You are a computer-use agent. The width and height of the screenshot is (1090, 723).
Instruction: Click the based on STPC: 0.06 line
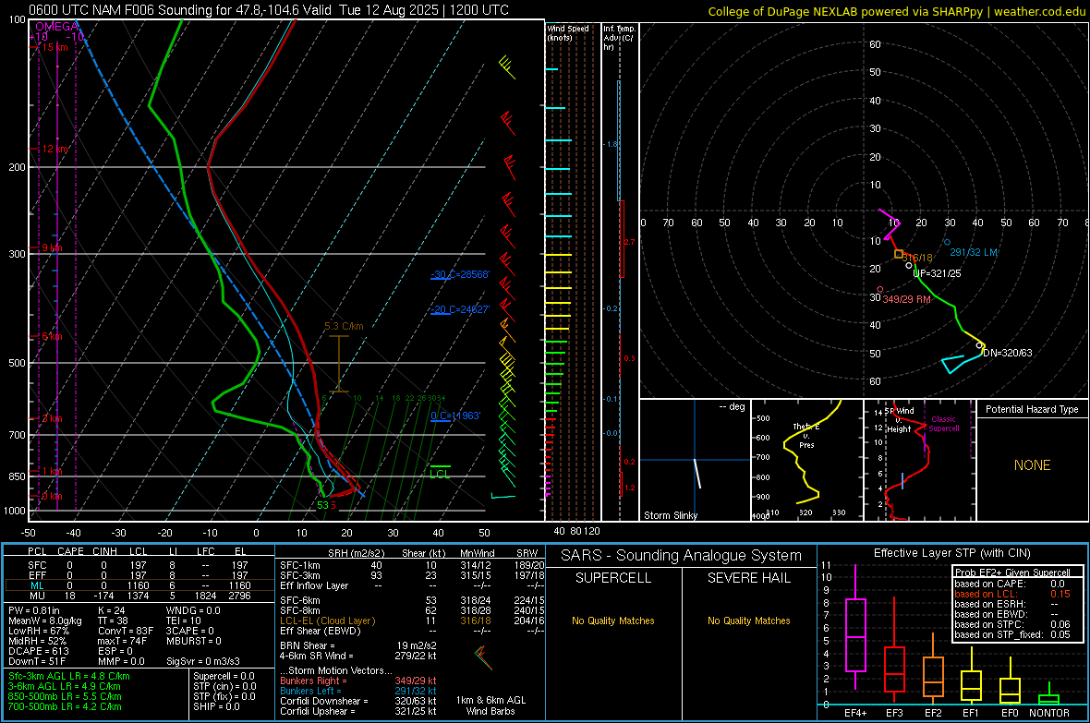[1012, 624]
